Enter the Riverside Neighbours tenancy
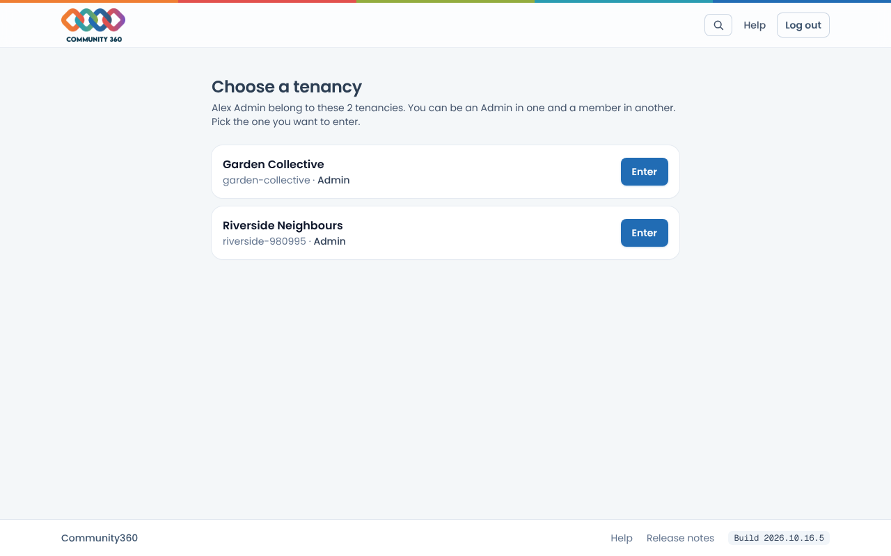This screenshot has width=891, height=556. [645, 233]
